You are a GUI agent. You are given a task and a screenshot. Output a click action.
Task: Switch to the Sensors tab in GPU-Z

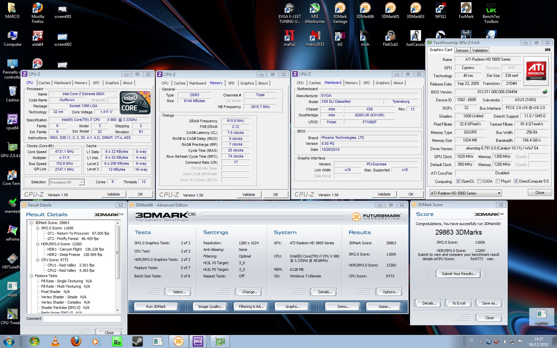click(462, 50)
